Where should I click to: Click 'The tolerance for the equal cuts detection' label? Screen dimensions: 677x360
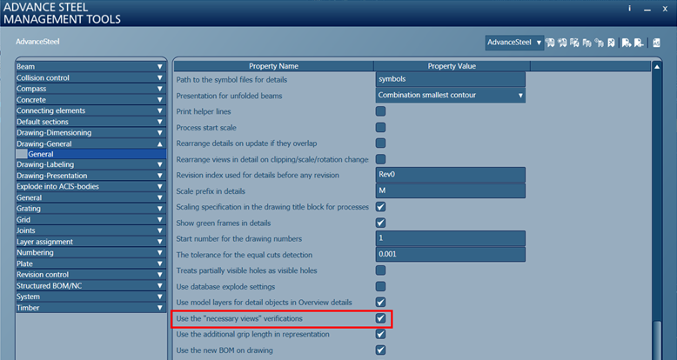pyautogui.click(x=244, y=255)
